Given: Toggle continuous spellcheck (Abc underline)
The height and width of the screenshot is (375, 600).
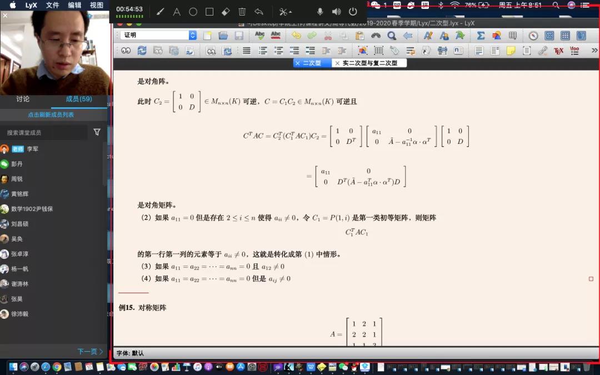Looking at the screenshot, I should [x=276, y=36].
